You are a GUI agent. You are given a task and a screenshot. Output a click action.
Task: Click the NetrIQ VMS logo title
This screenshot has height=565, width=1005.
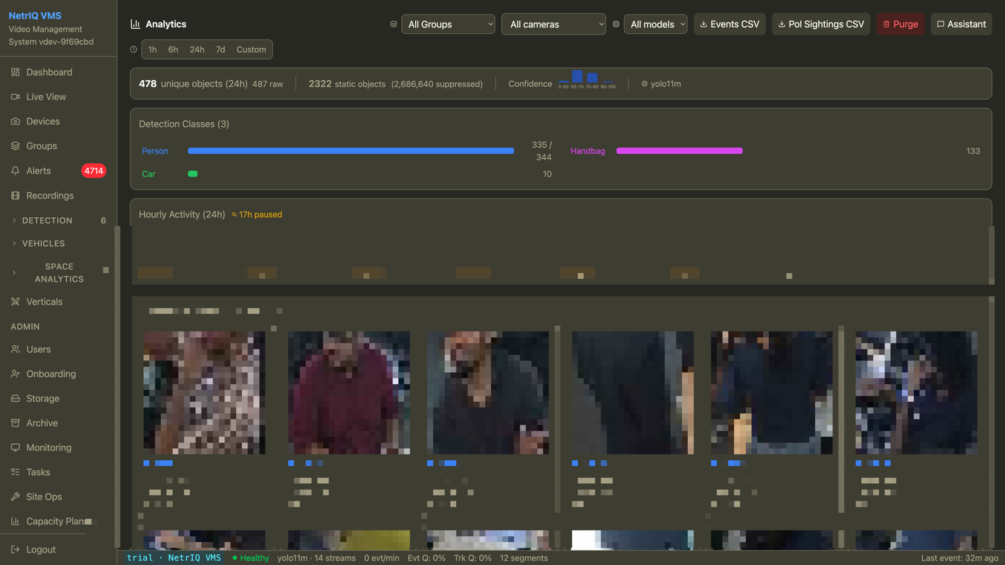pyautogui.click(x=35, y=16)
